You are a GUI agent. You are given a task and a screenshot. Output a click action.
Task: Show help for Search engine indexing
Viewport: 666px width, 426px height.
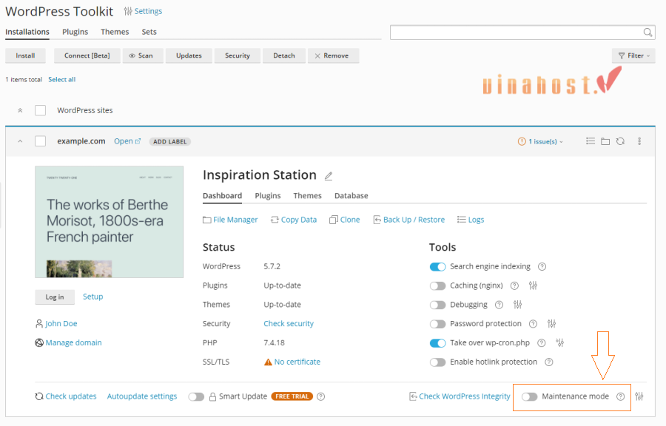[542, 266]
